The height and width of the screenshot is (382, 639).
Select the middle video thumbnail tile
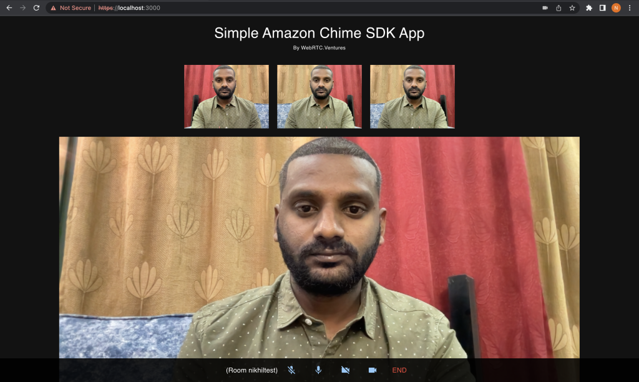tap(319, 97)
